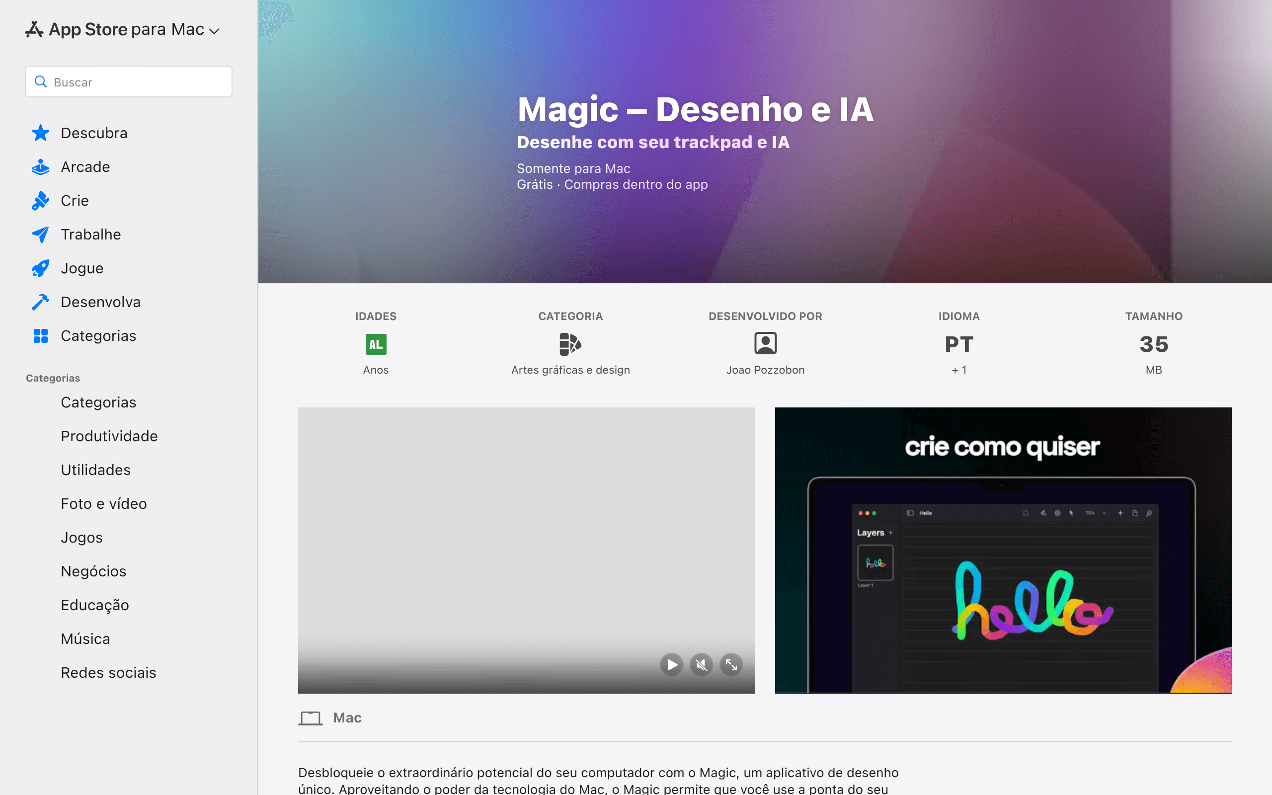The height and width of the screenshot is (795, 1272).
Task: Open the 'crie como quiser' screenshot
Action: (x=1003, y=550)
